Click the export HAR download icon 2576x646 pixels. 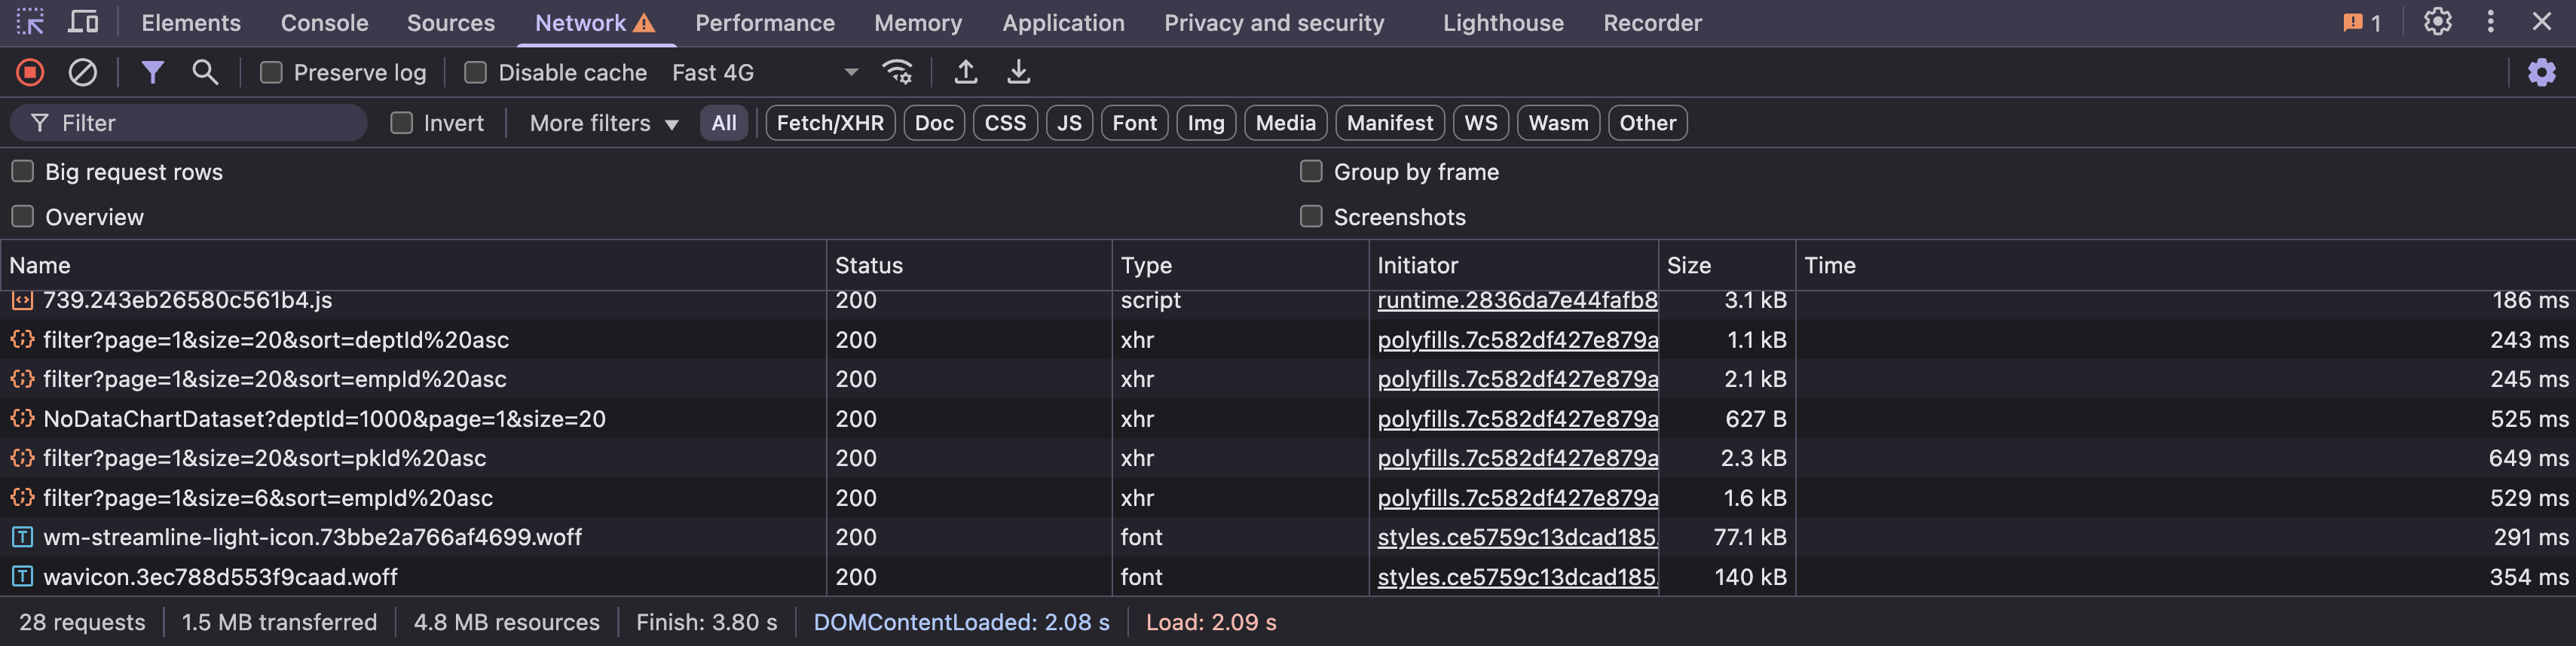[x=1018, y=72]
